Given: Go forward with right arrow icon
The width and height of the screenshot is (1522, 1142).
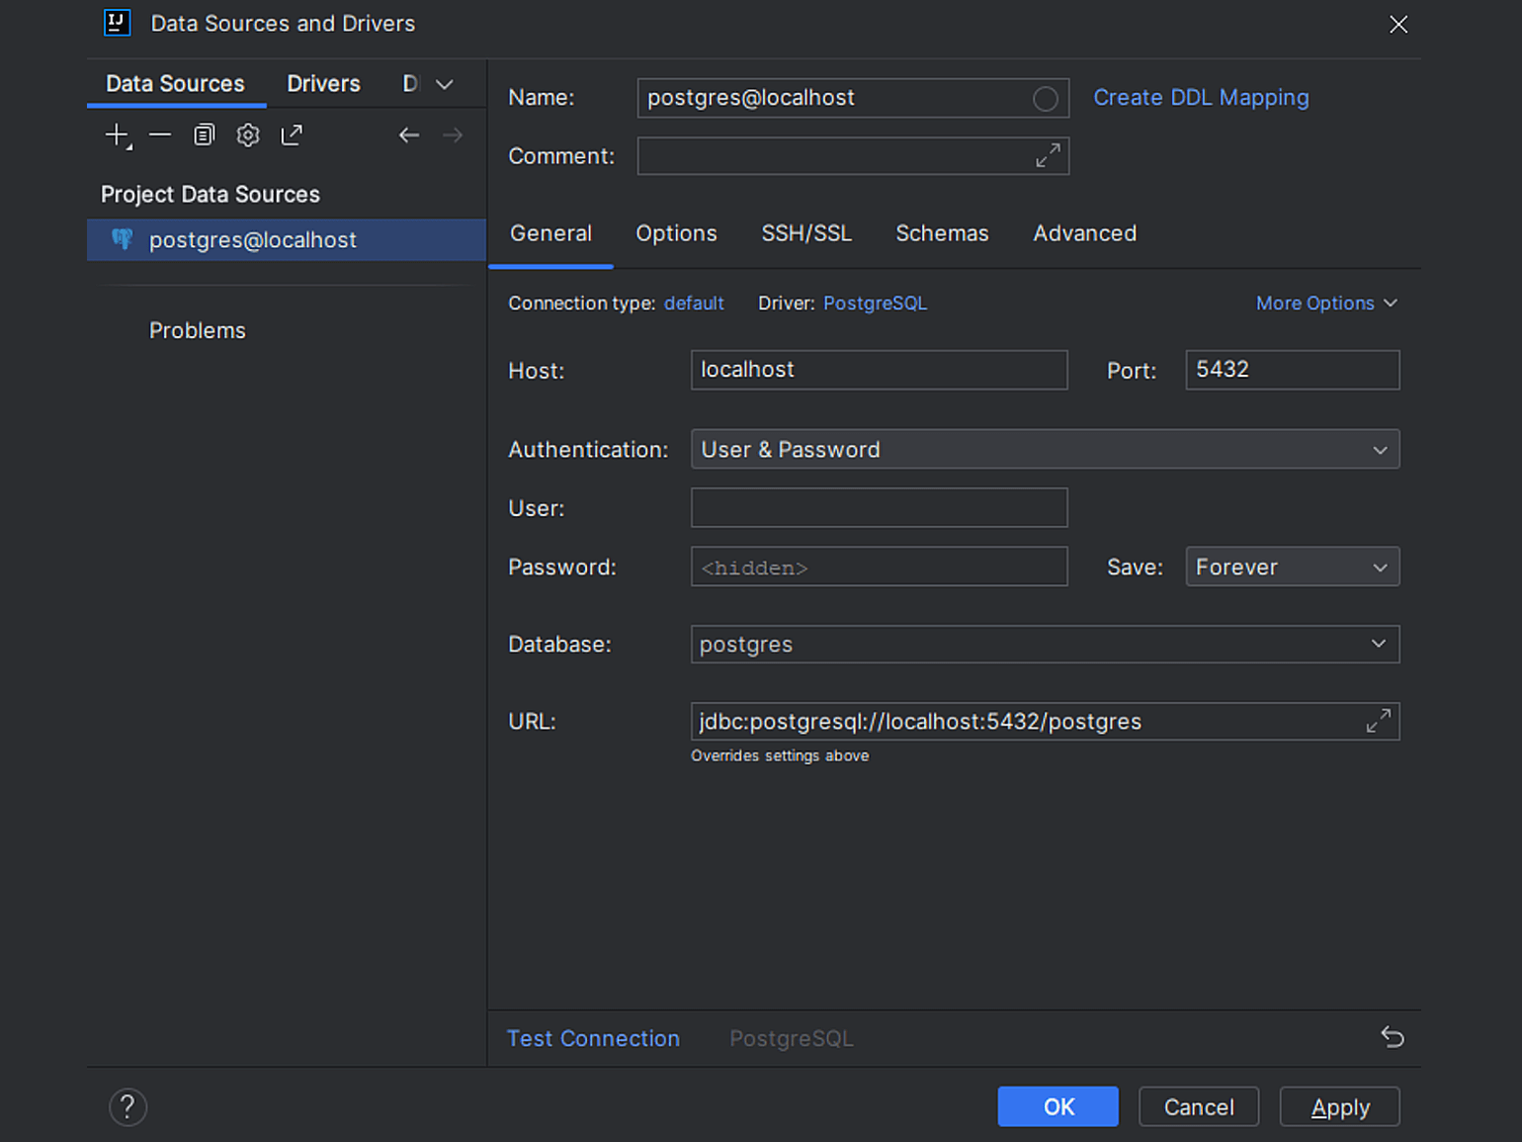Looking at the screenshot, I should pos(453,135).
